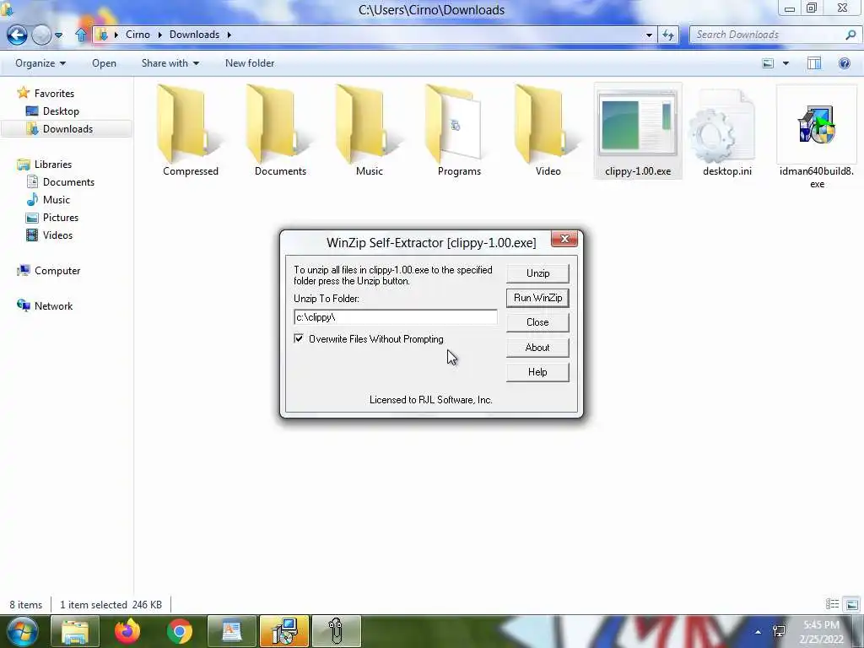Open the About dialog button
Viewport: 864px width, 648px height.
tap(537, 348)
